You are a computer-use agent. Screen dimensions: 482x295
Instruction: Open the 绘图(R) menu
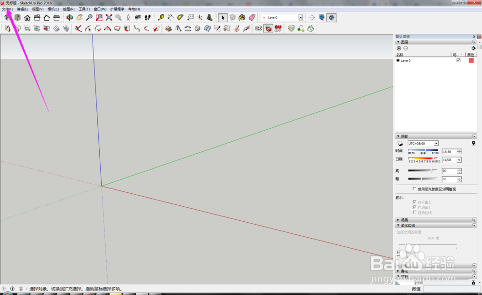(69, 9)
